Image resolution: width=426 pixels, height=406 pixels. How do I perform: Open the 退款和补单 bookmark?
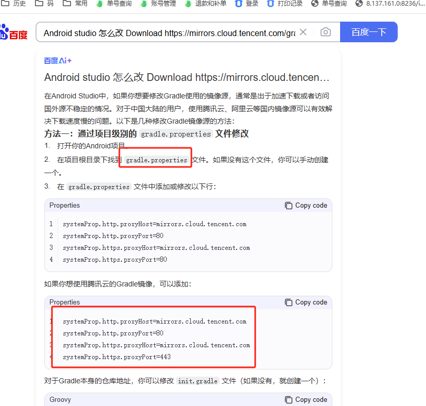[x=206, y=4]
